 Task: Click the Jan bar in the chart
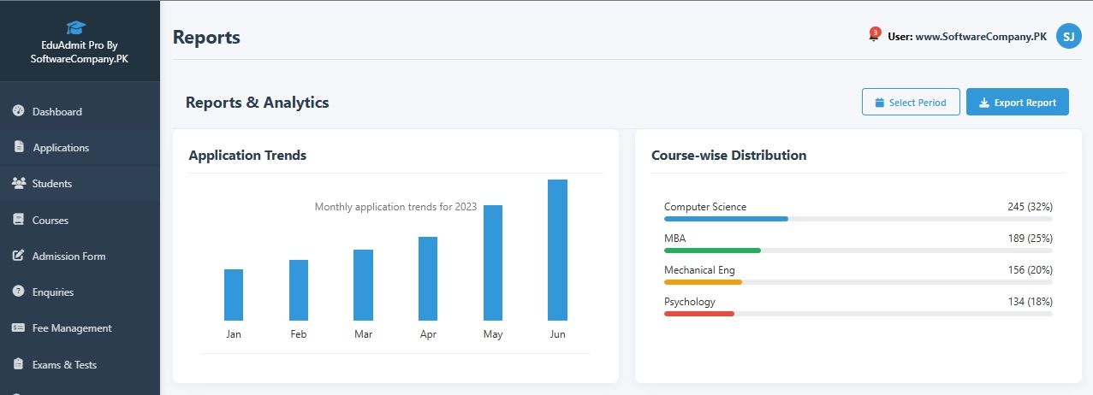(234, 295)
